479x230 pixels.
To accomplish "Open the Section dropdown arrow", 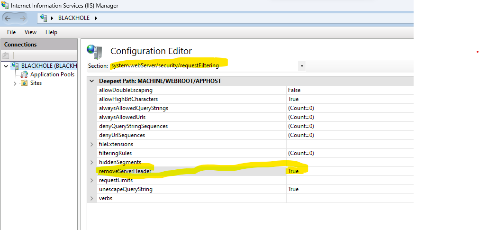I will click(302, 66).
